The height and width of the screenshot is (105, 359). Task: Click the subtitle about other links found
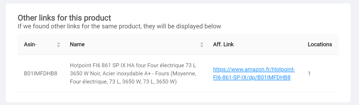pos(119,27)
